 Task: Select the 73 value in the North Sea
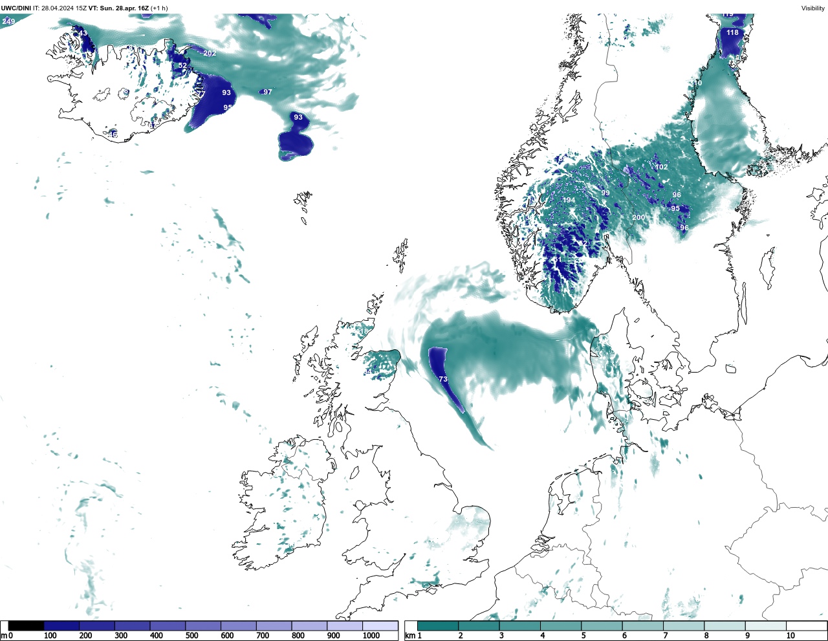tap(443, 379)
